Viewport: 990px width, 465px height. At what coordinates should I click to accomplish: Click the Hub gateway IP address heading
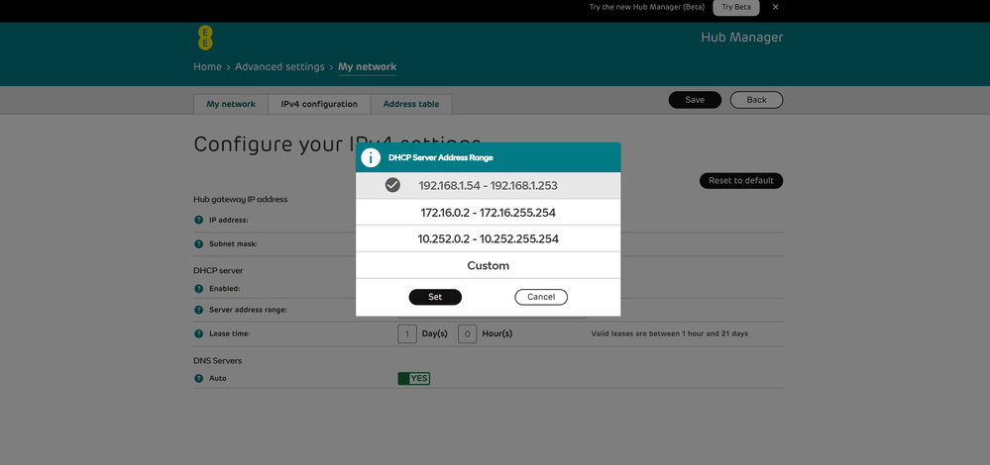[x=241, y=199]
